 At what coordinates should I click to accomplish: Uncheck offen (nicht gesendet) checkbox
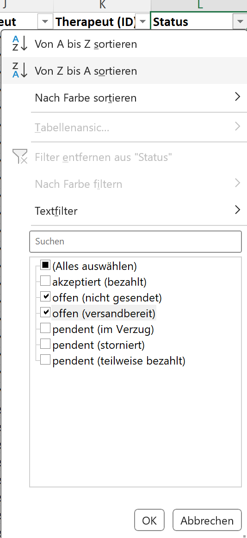click(45, 297)
